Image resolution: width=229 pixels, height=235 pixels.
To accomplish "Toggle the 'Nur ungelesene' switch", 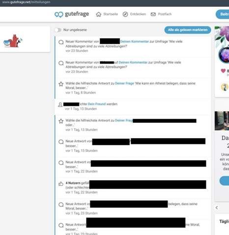I will click(x=58, y=30).
